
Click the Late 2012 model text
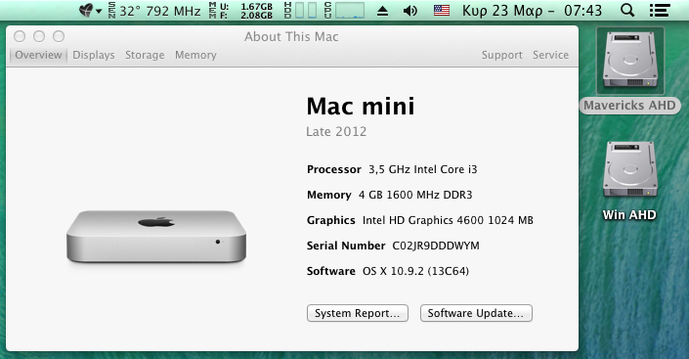pyautogui.click(x=336, y=131)
